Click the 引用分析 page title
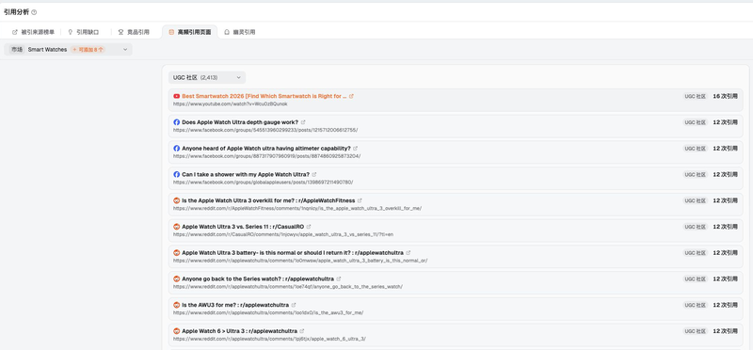Screen dimensions: 753x350 point(16,12)
